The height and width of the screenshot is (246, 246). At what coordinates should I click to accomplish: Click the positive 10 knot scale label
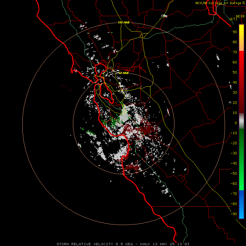click(x=235, y=113)
